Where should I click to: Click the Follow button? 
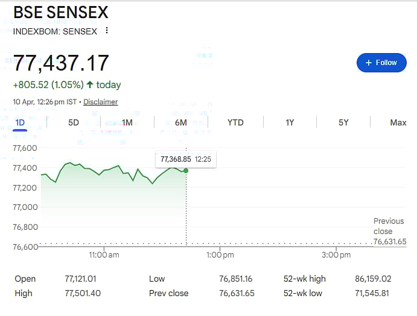tap(381, 63)
